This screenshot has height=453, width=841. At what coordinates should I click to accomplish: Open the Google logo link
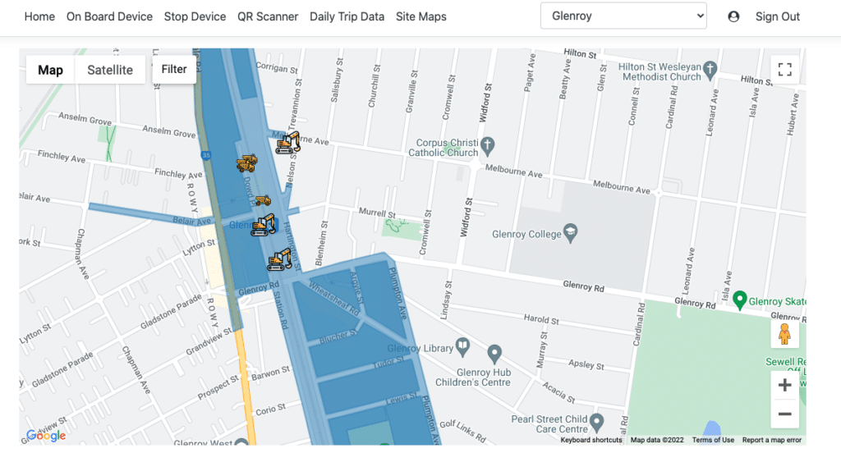46,435
